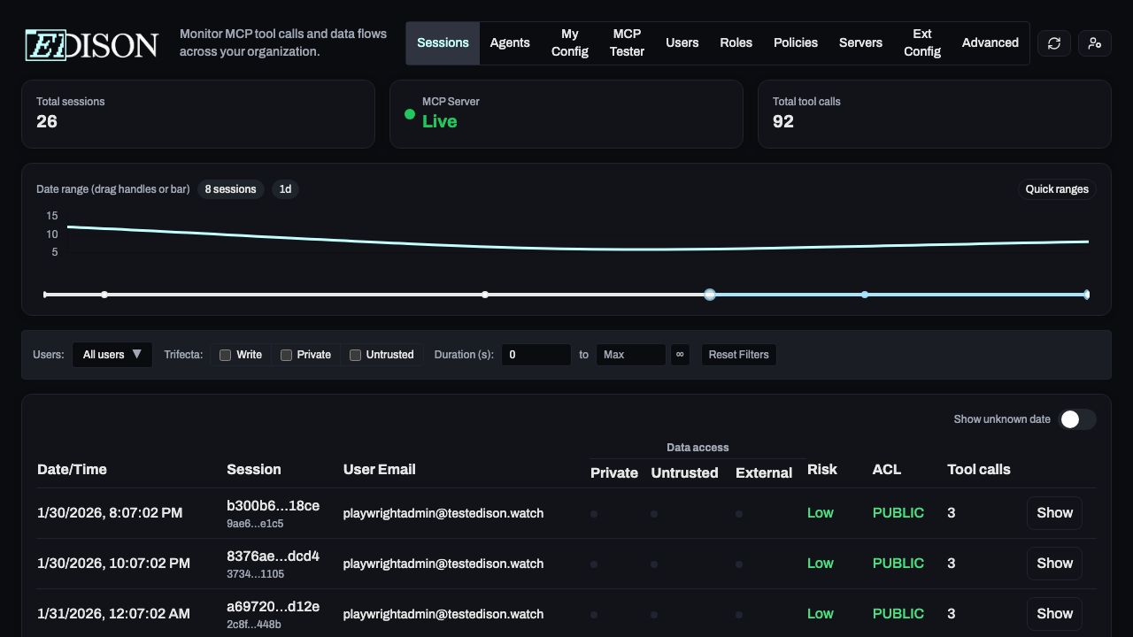
Task: Enable the Write trifecta checkbox
Action: coord(225,354)
